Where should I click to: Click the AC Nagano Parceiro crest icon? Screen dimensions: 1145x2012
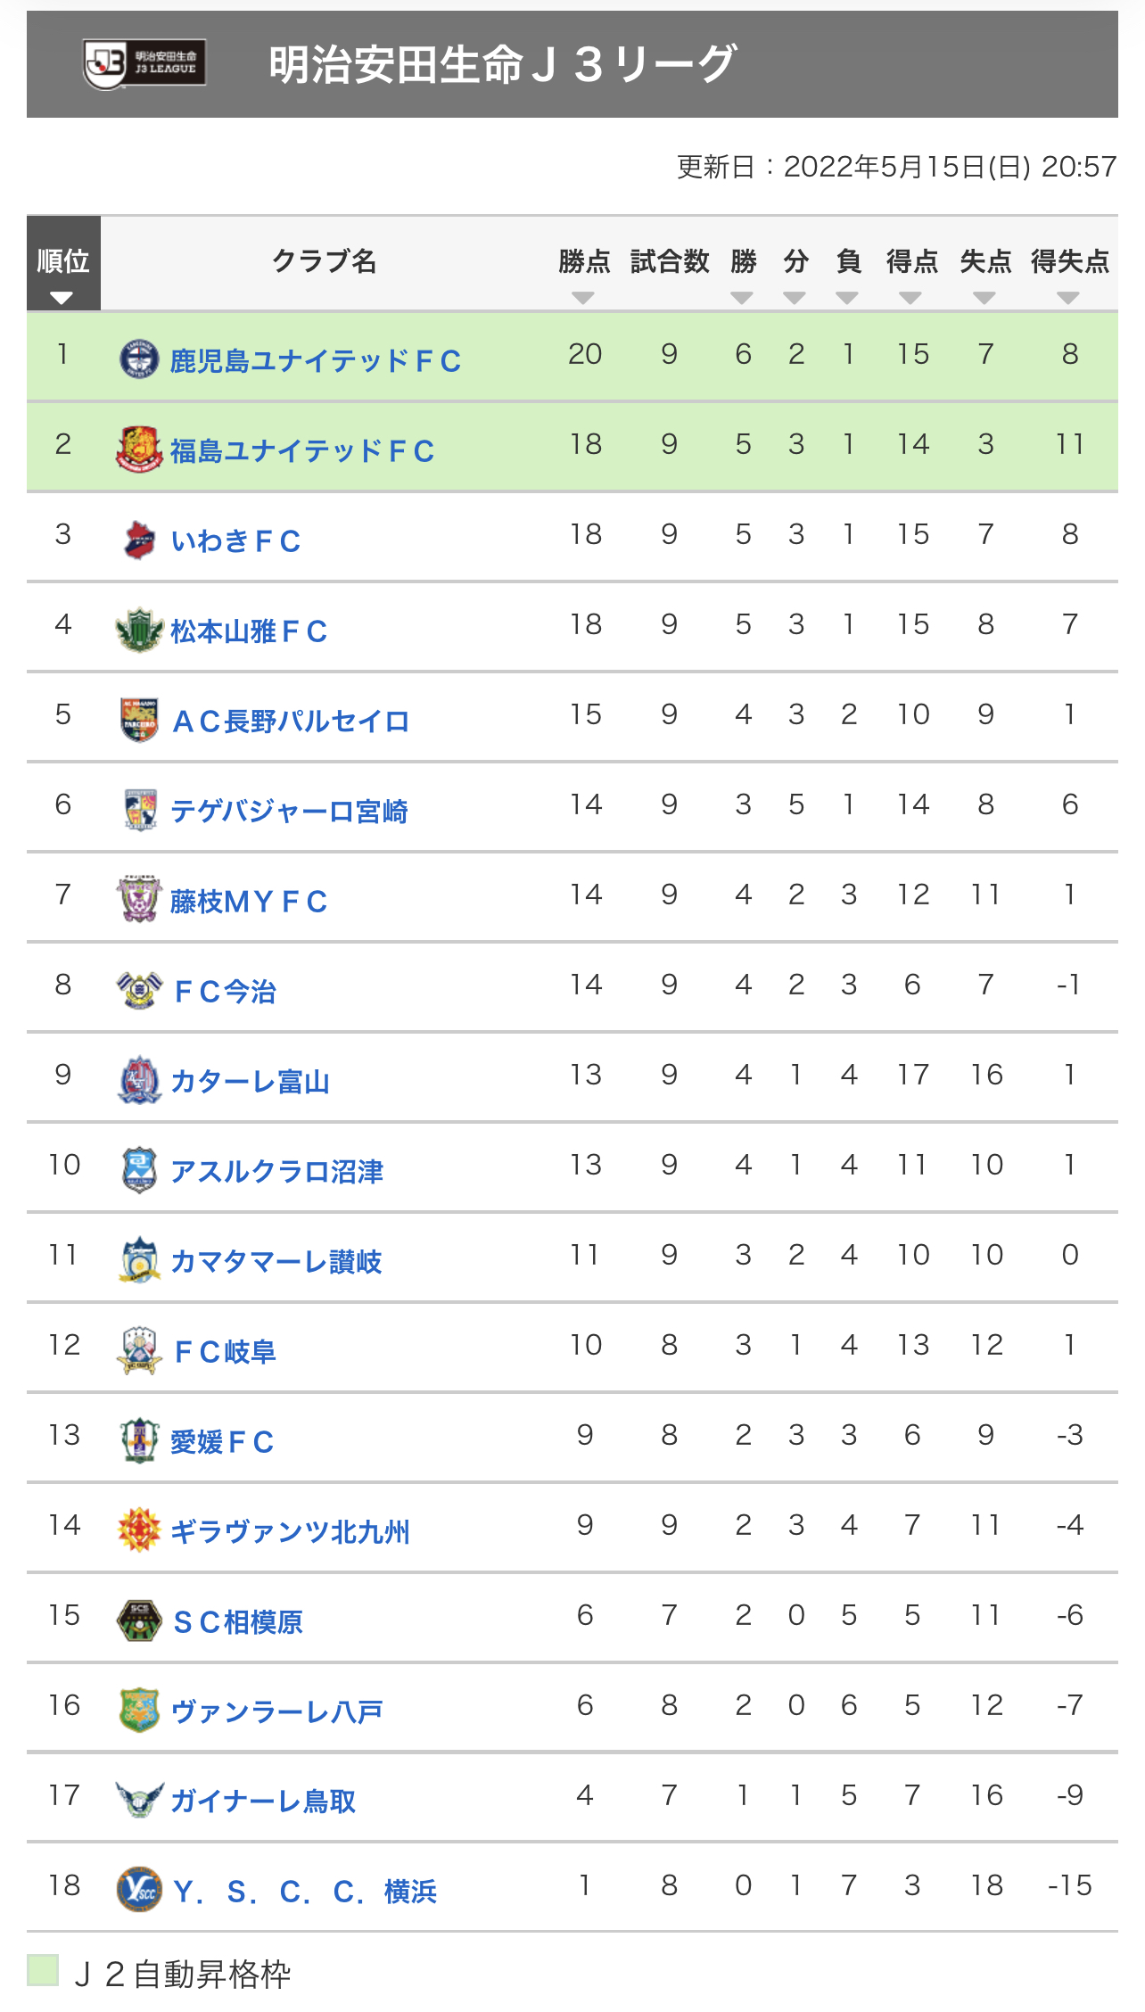tap(139, 720)
